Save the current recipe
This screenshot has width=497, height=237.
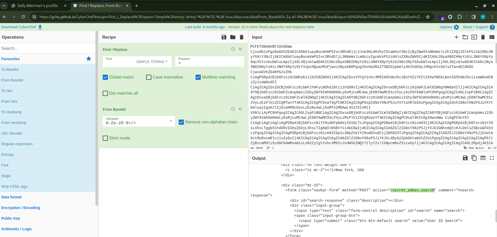click(x=224, y=37)
